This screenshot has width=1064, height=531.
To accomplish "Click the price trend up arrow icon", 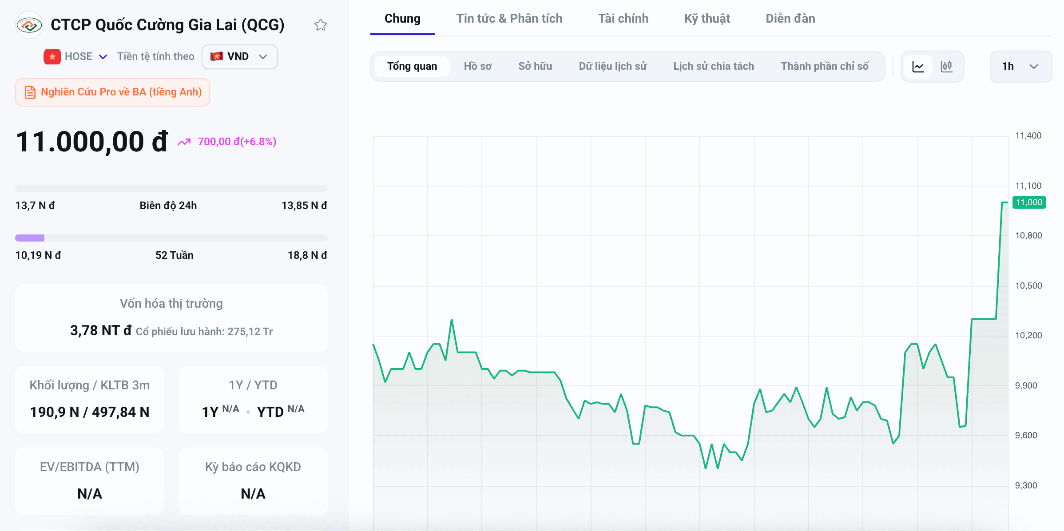I will pyautogui.click(x=184, y=142).
